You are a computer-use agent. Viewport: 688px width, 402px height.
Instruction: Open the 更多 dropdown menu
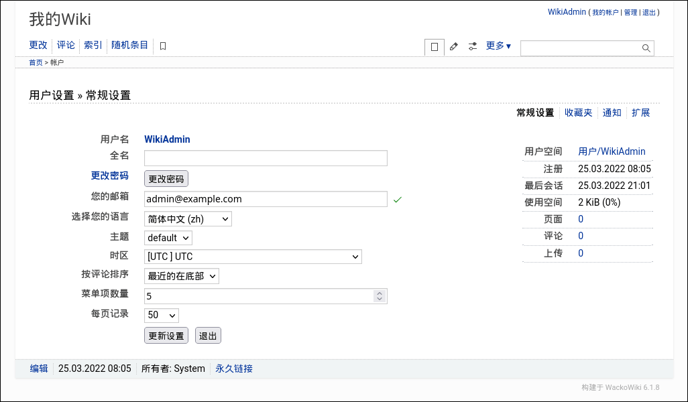pos(498,46)
